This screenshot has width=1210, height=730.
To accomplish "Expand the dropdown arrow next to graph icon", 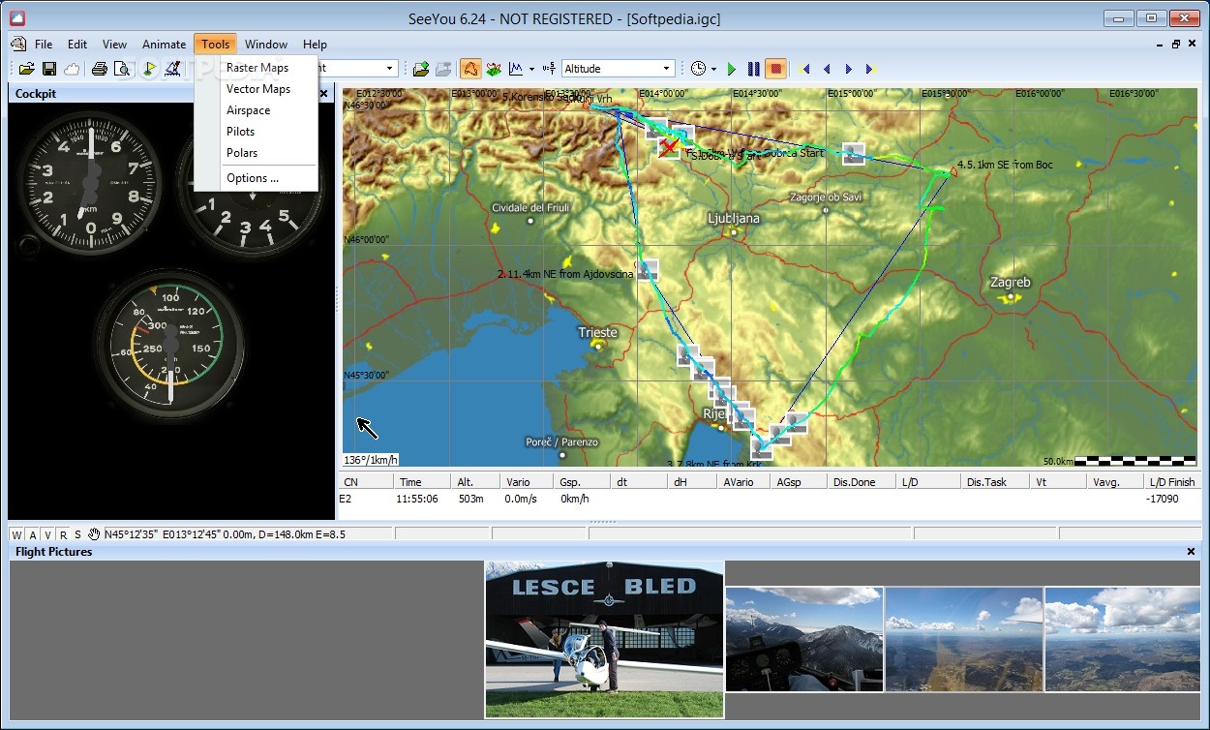I will pyautogui.click(x=531, y=69).
